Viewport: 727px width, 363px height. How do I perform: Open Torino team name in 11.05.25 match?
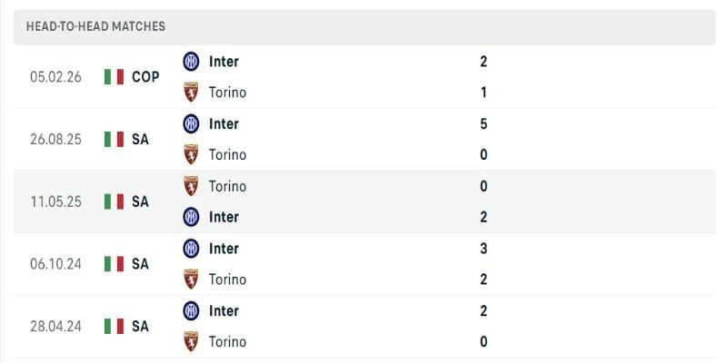coord(227,186)
